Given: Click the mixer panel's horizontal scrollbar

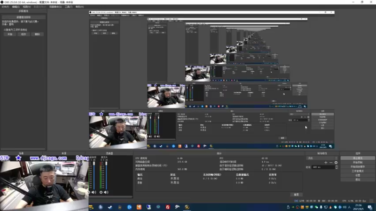Looking at the screenshot, I should point(110,197).
